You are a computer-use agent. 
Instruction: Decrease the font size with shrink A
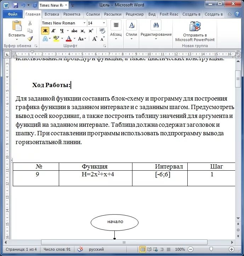[x=102, y=39]
